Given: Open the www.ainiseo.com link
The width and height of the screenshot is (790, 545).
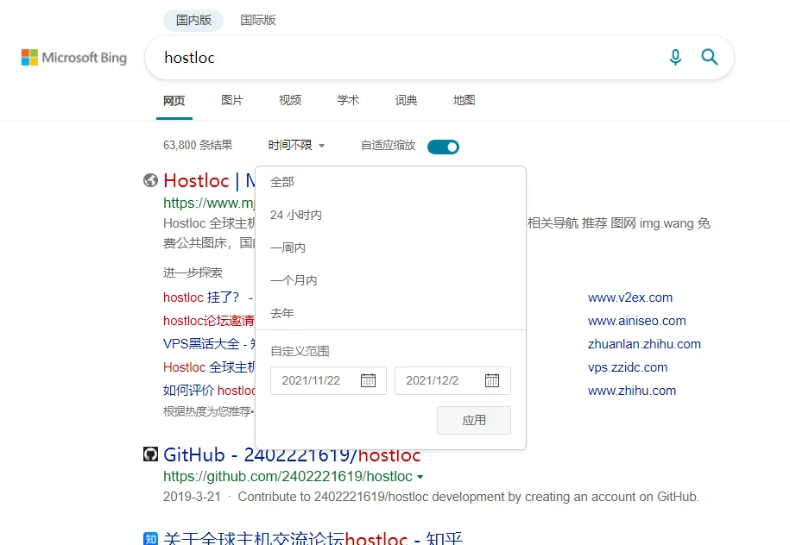Looking at the screenshot, I should 637,321.
